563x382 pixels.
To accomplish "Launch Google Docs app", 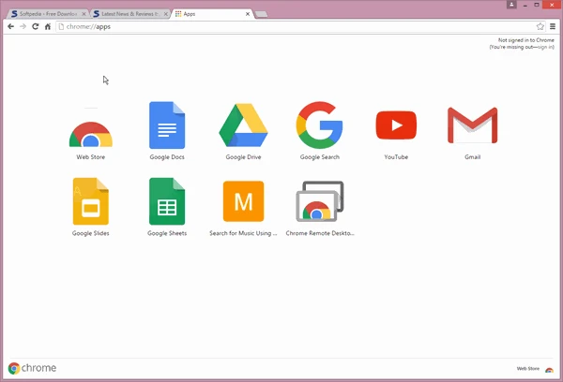I will pyautogui.click(x=167, y=126).
